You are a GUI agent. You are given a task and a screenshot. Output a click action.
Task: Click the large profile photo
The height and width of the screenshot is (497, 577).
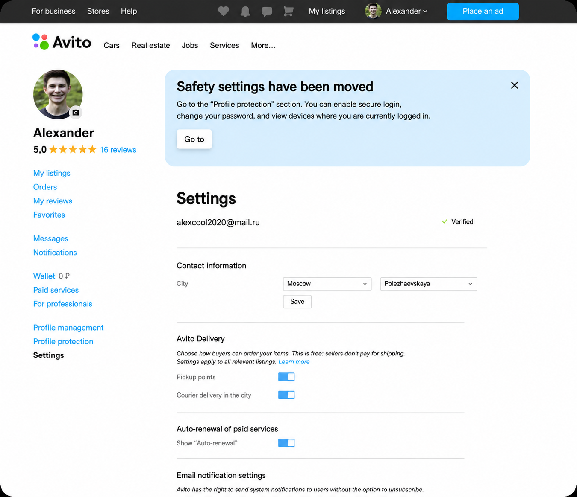(58, 94)
